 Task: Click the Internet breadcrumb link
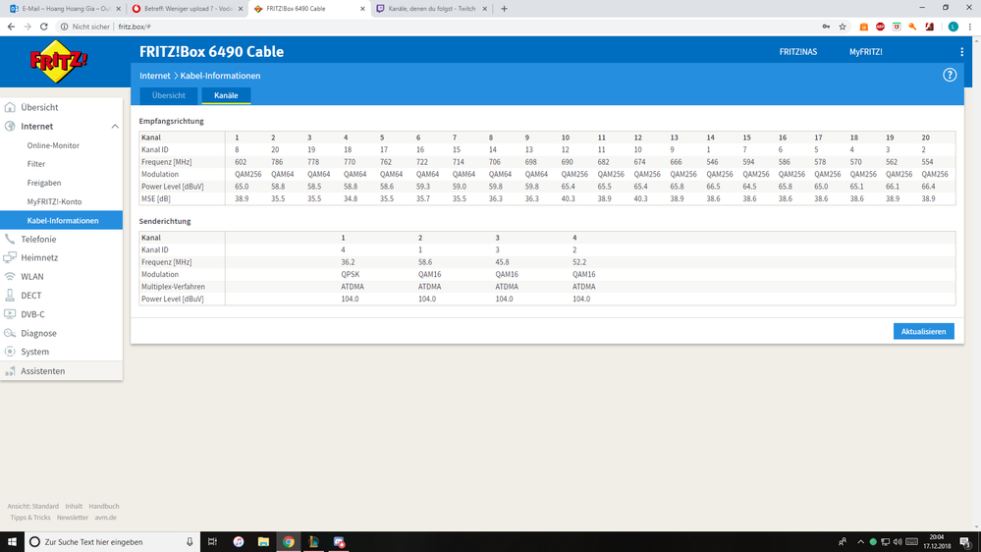pyautogui.click(x=154, y=76)
